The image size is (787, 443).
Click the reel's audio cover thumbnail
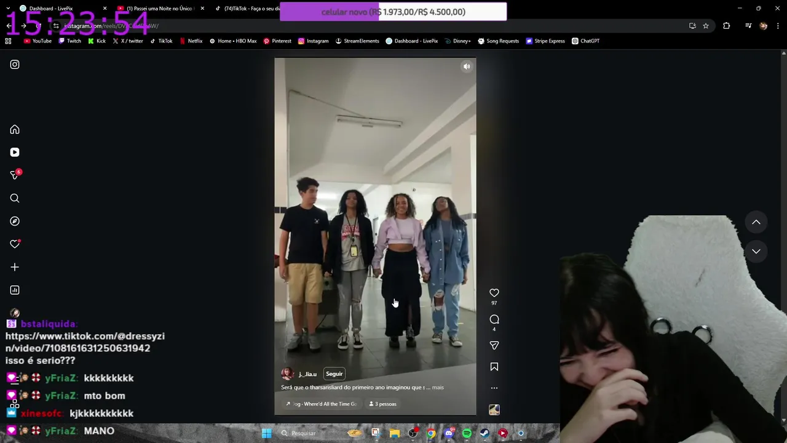(x=494, y=410)
